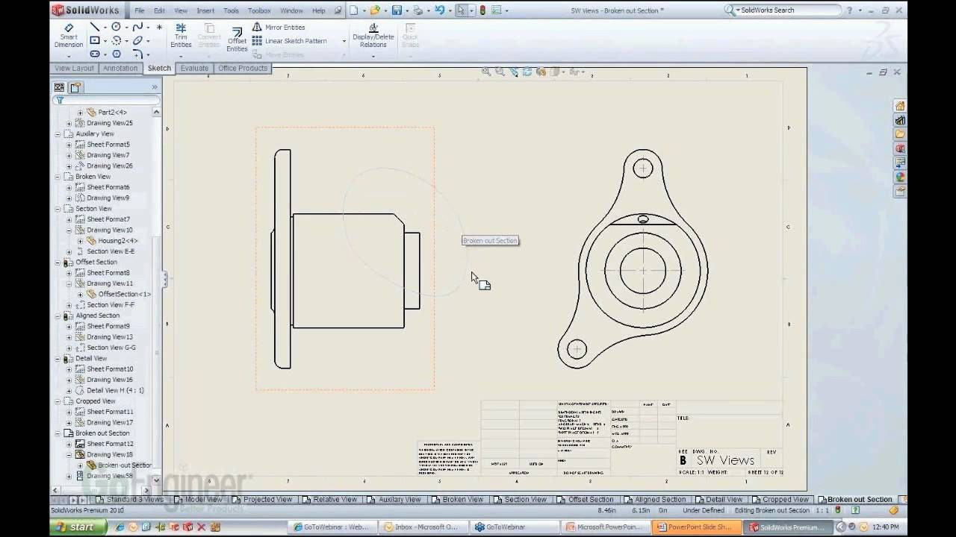Pick the Polygon sketch tool
Image resolution: width=956 pixels, height=537 pixels.
pyautogui.click(x=116, y=54)
